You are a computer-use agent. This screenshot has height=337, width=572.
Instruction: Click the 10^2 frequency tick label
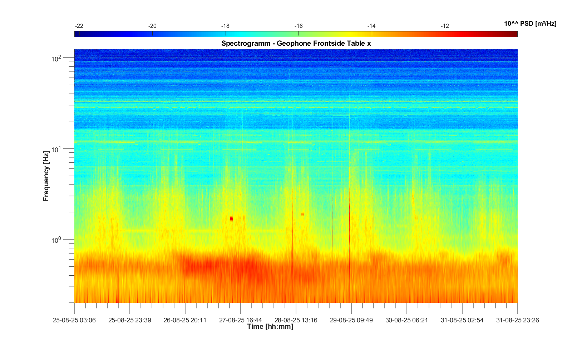(x=56, y=58)
